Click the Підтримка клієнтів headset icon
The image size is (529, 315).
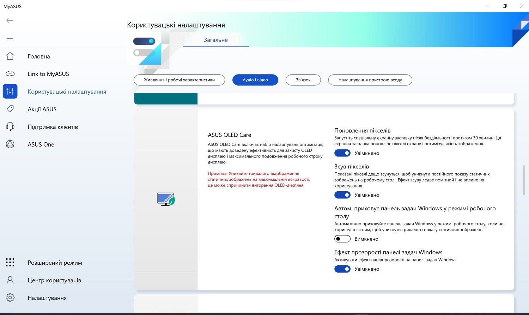pos(10,126)
